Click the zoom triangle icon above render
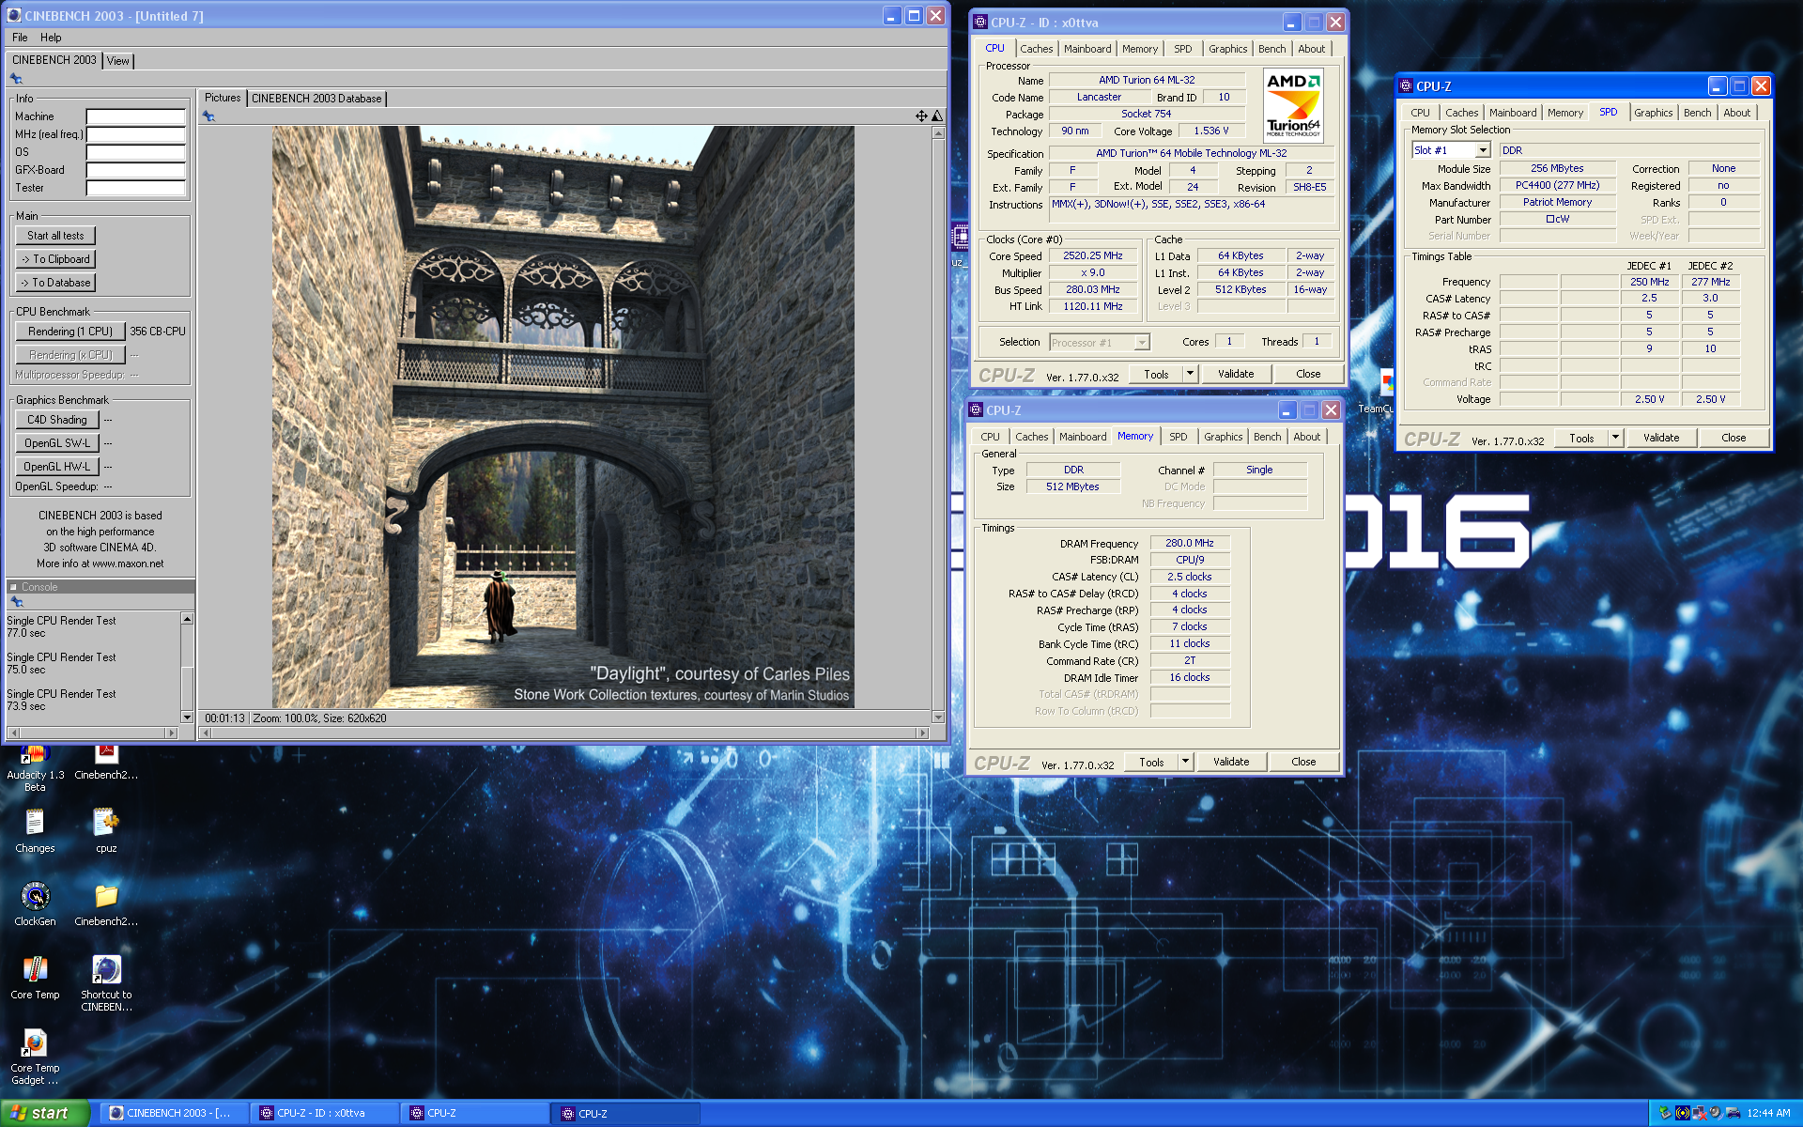The height and width of the screenshot is (1127, 1803). 936,116
